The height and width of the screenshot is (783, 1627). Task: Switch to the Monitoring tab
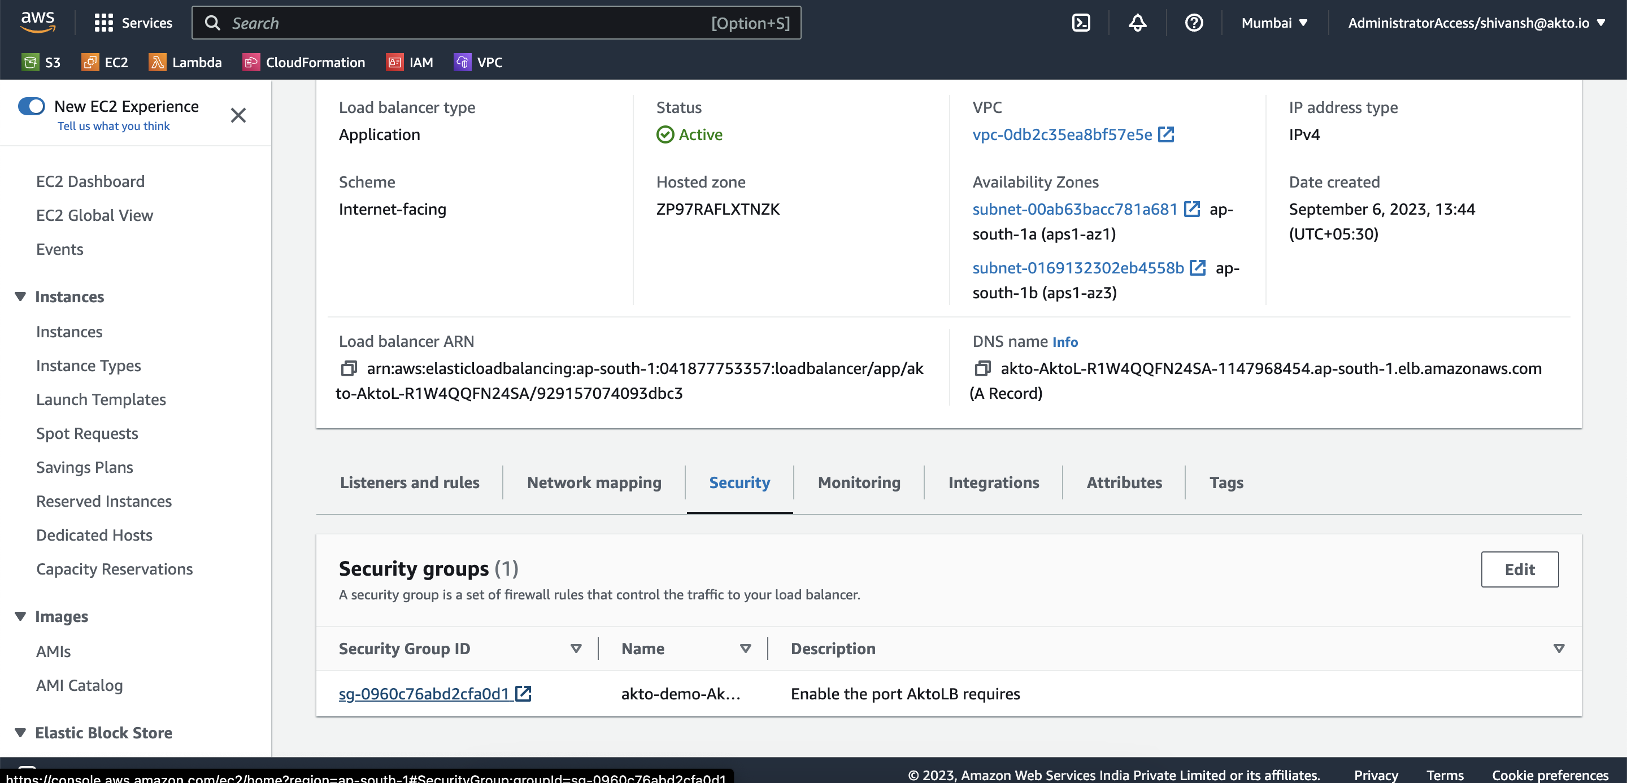point(858,482)
